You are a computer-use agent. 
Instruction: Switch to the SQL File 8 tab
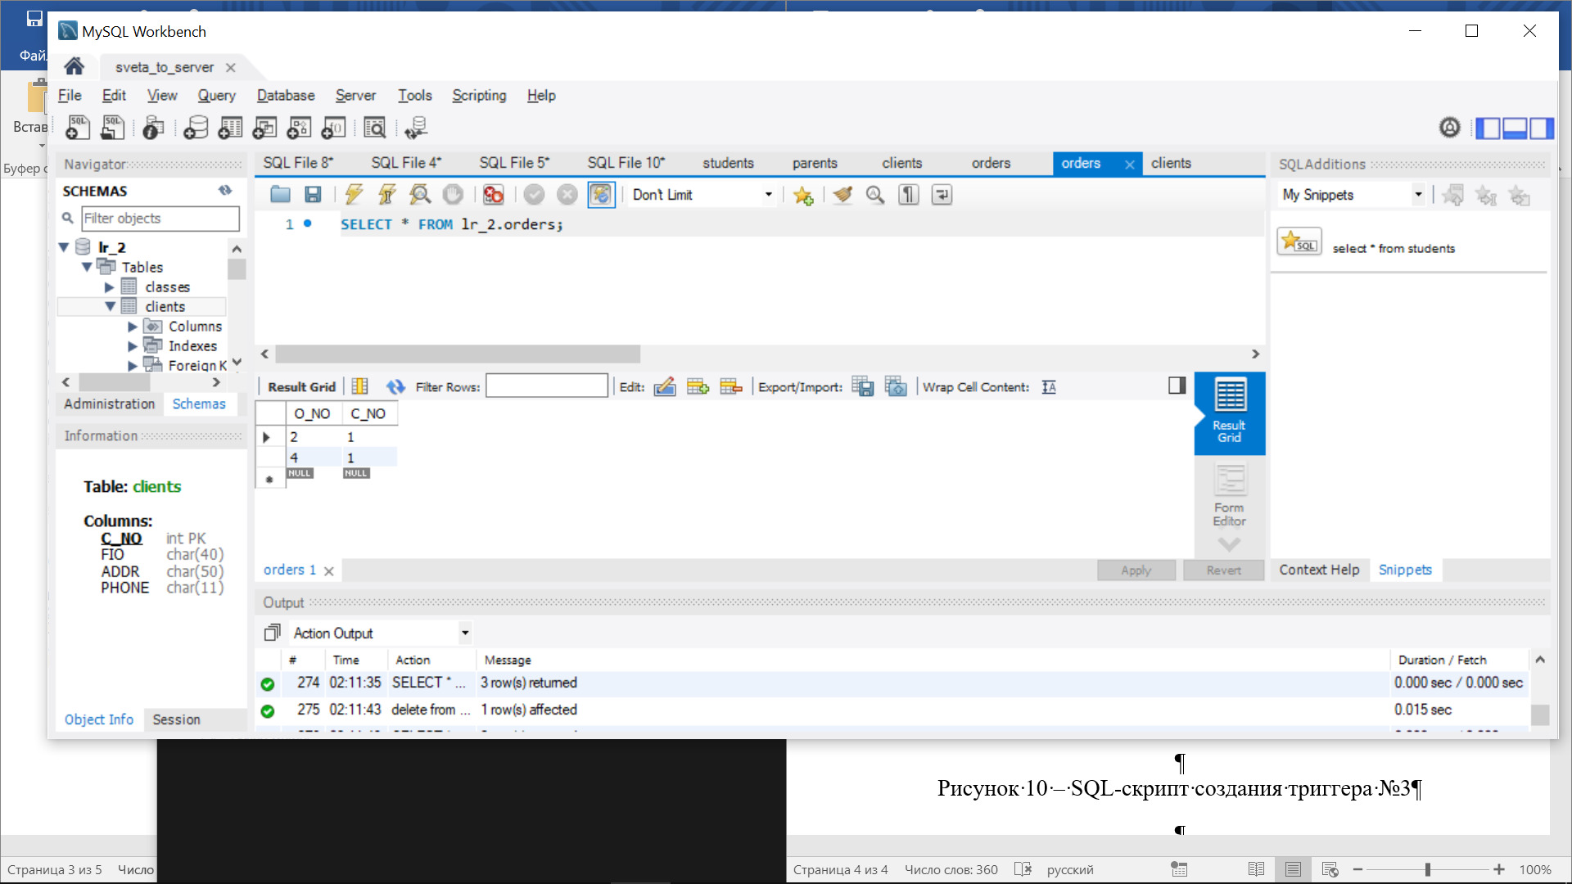[298, 163]
